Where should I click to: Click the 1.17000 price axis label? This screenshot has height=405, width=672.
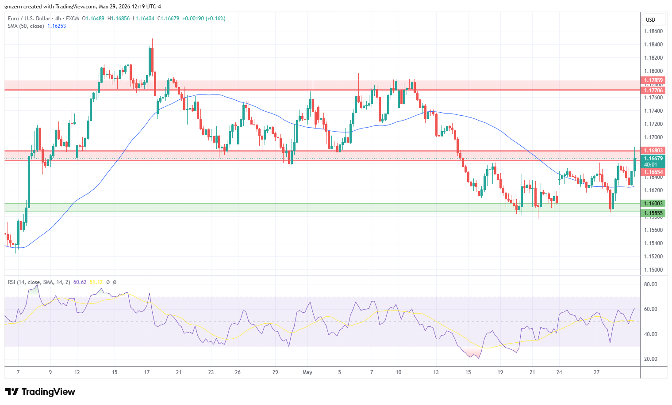click(x=653, y=137)
